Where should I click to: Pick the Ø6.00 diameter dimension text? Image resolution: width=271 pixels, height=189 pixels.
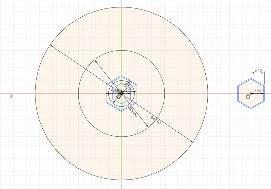point(127,83)
